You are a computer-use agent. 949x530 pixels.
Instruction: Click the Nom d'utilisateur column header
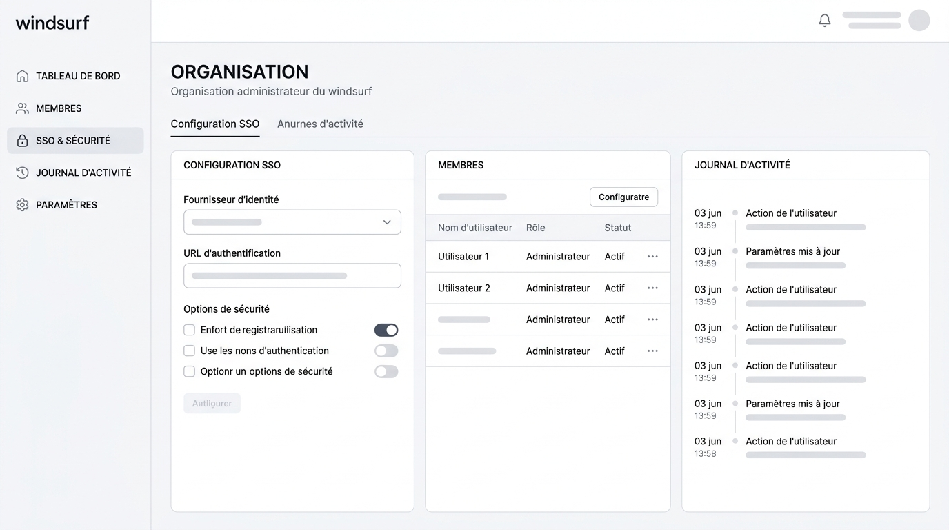point(475,228)
